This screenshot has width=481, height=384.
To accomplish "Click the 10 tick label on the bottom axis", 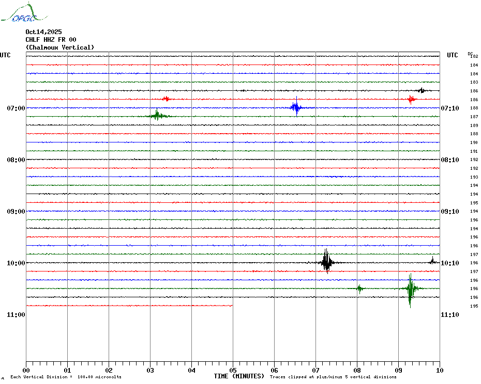I will [x=439, y=370].
